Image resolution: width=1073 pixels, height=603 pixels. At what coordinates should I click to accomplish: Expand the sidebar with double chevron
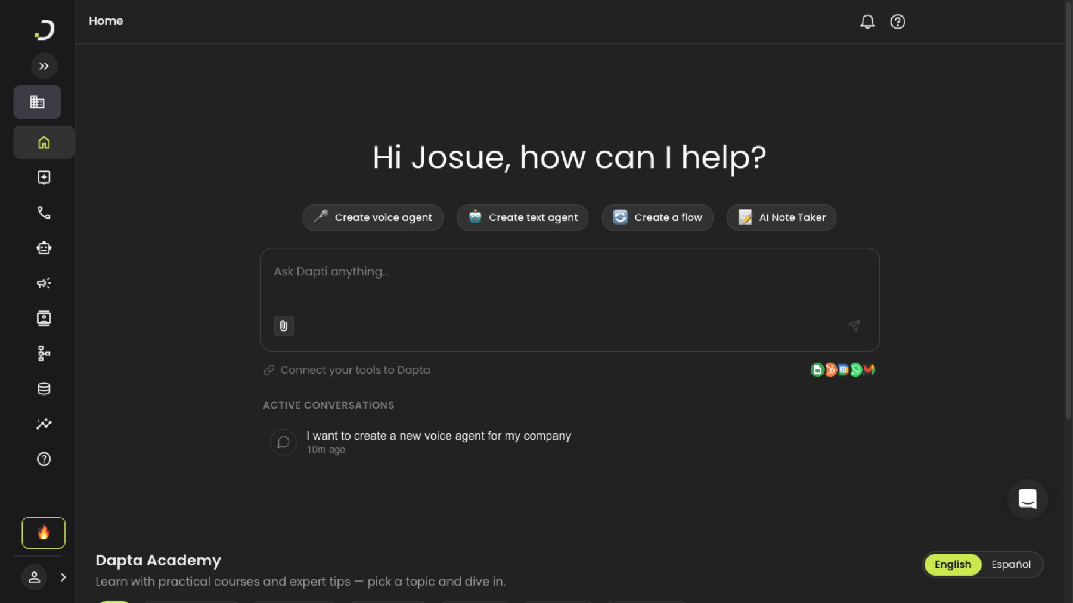(44, 66)
